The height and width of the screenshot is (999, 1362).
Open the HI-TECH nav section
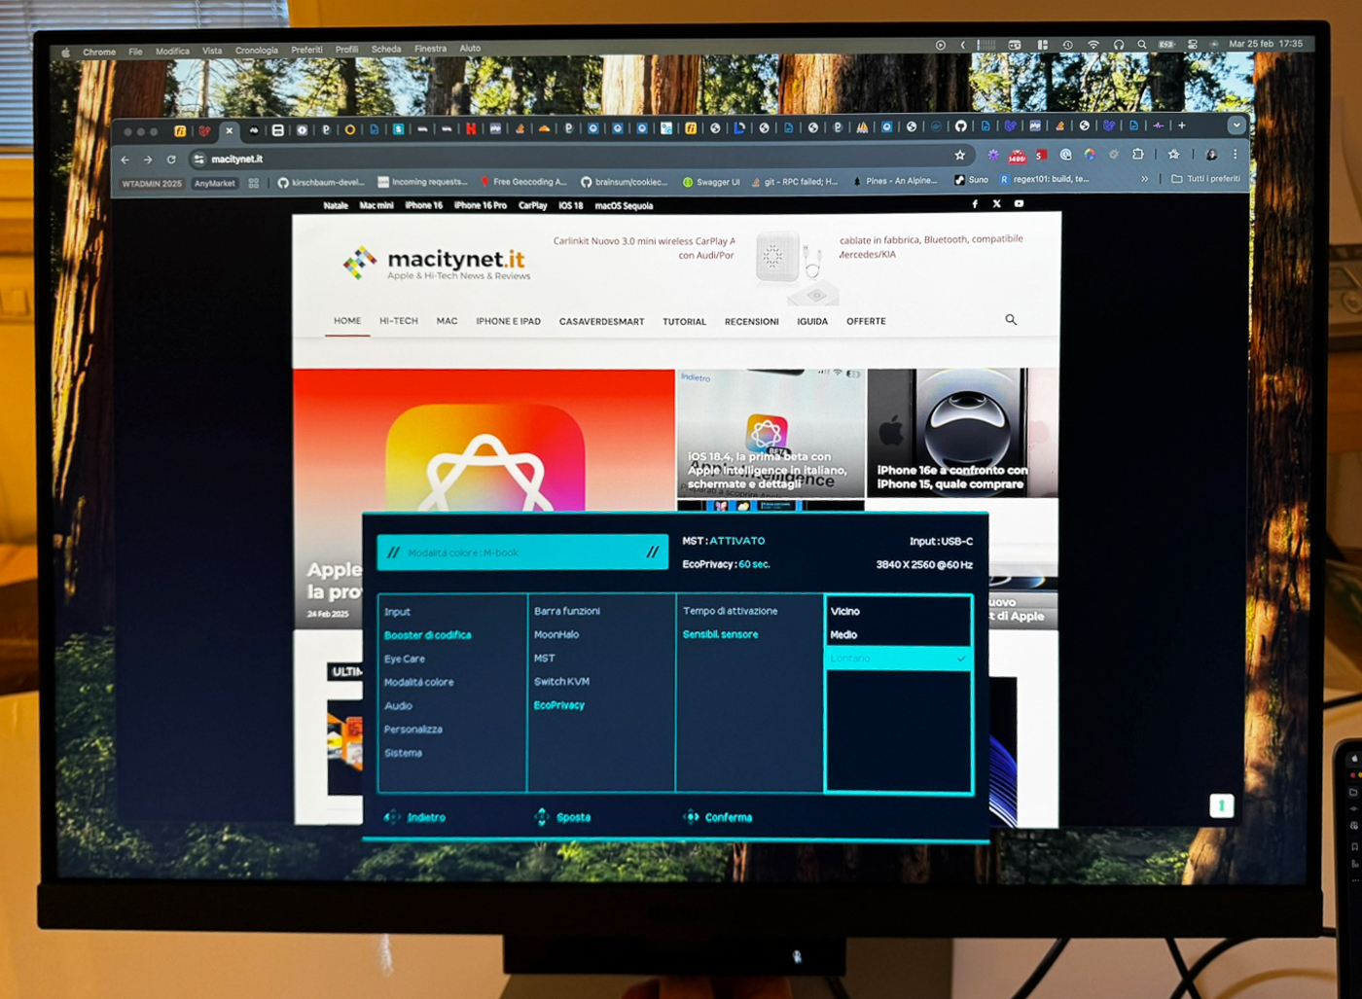pos(399,321)
